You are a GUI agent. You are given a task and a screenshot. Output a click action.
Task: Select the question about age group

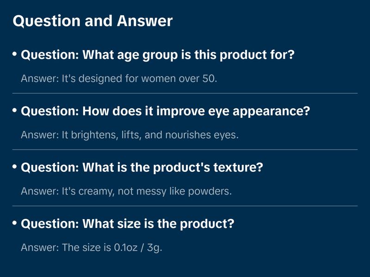(x=158, y=55)
